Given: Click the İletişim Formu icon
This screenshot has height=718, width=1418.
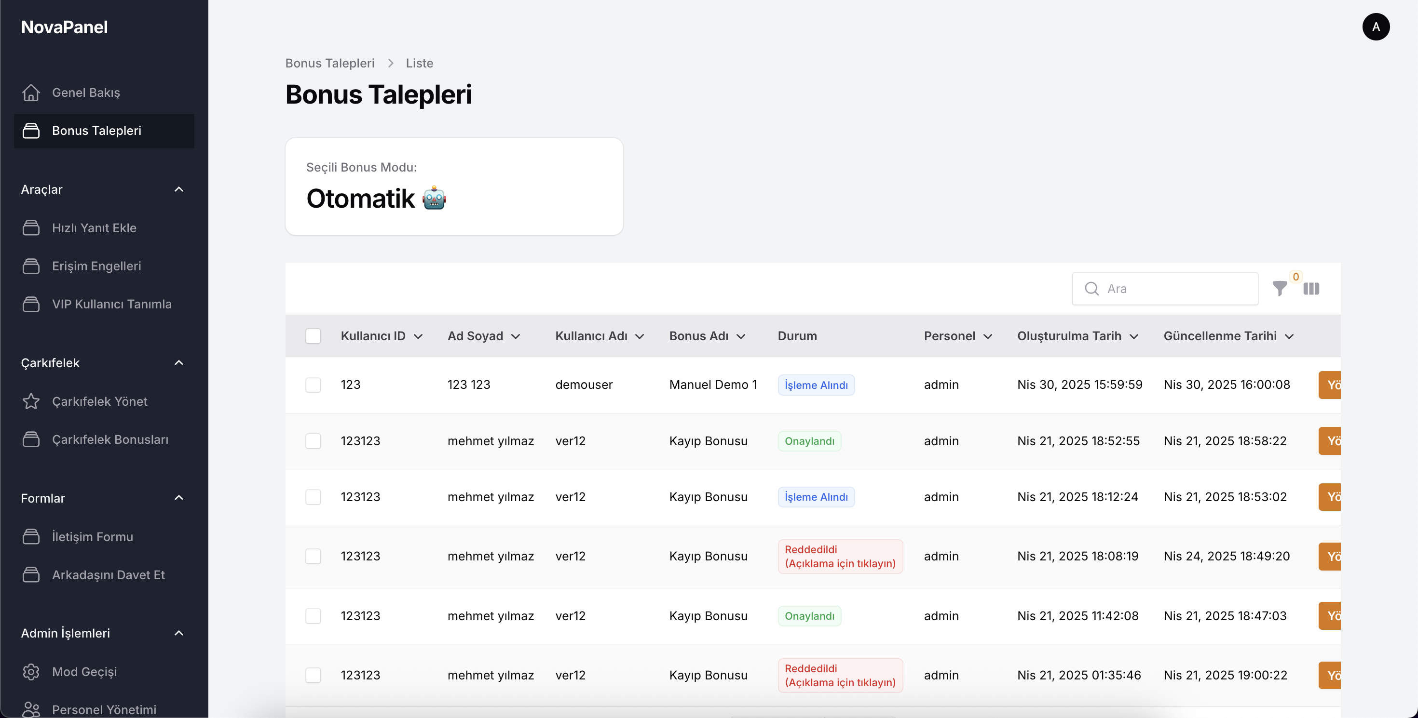Looking at the screenshot, I should pyautogui.click(x=31, y=537).
